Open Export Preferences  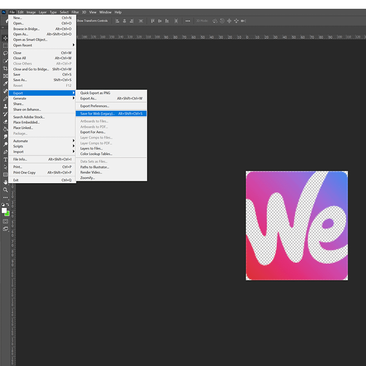tap(111, 106)
